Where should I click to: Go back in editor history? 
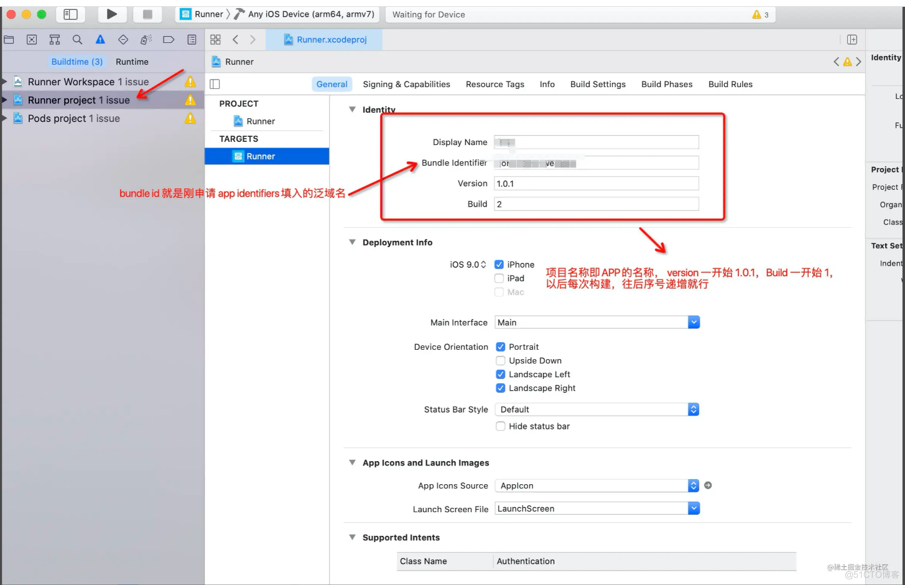[x=235, y=40]
